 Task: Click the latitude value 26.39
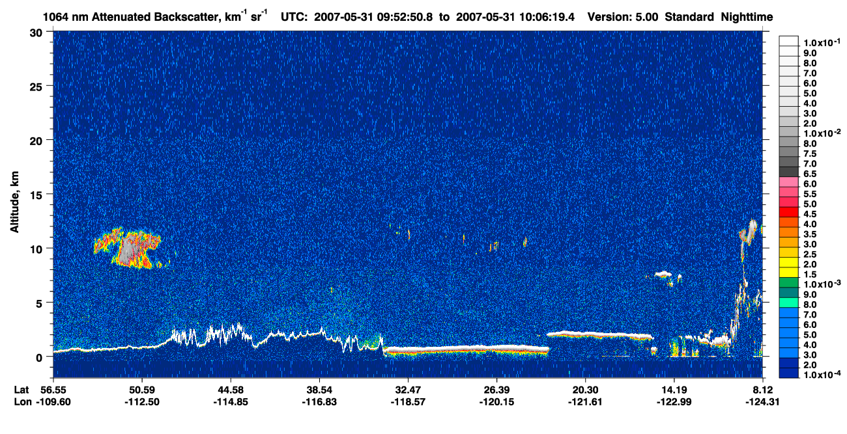(496, 390)
